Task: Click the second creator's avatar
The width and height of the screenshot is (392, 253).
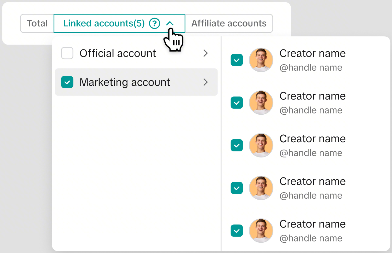Action: (x=261, y=103)
